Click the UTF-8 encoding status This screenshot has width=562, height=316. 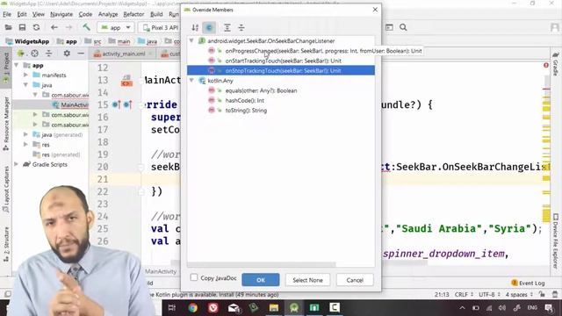click(489, 295)
